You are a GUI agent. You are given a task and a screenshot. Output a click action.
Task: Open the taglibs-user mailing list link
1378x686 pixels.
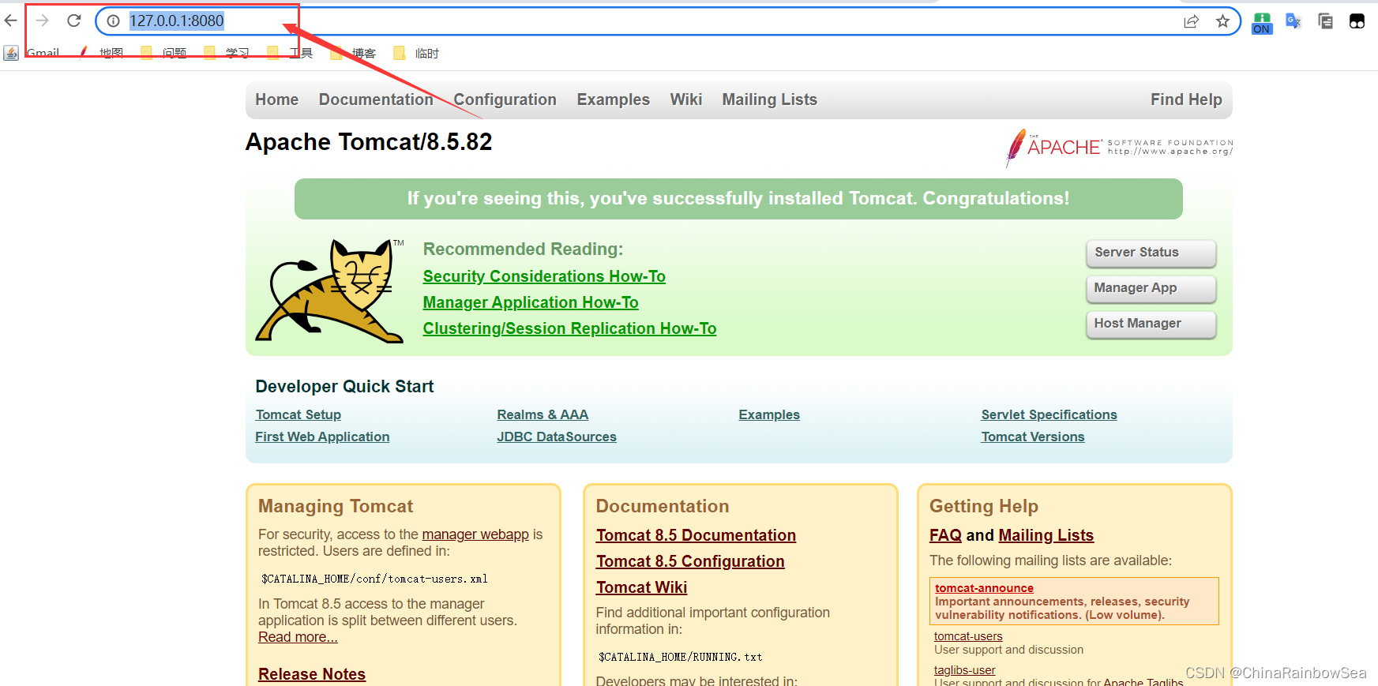[964, 670]
